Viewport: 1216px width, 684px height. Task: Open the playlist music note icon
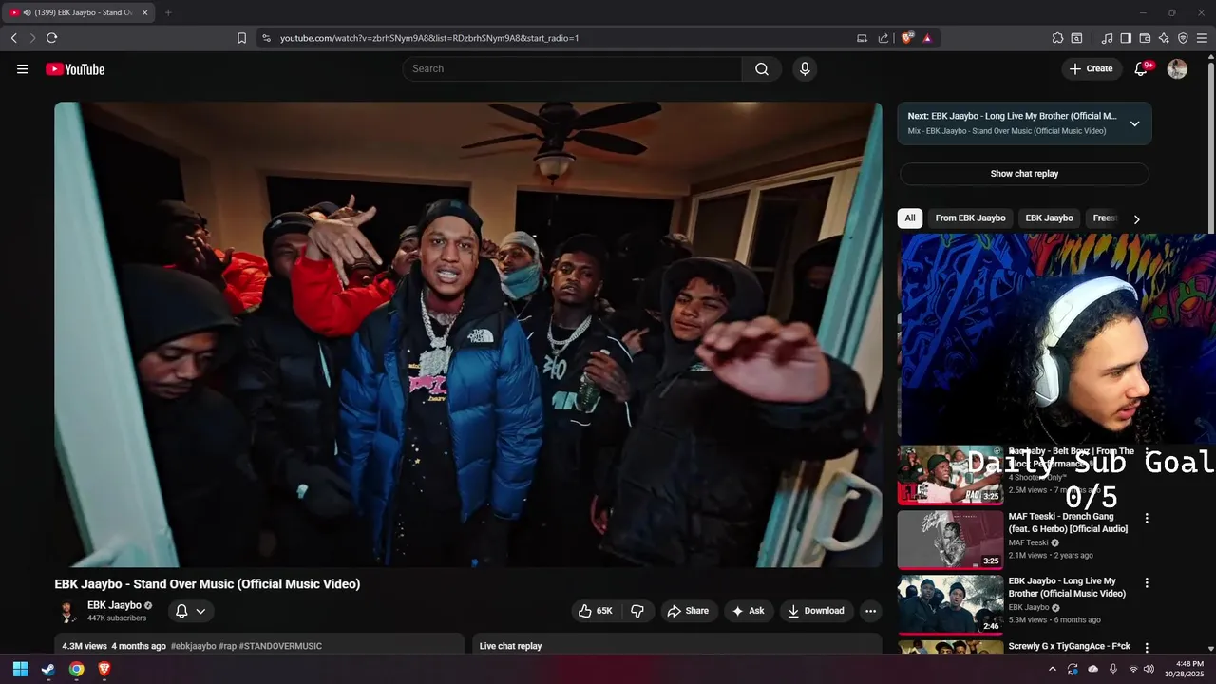pos(1107,38)
